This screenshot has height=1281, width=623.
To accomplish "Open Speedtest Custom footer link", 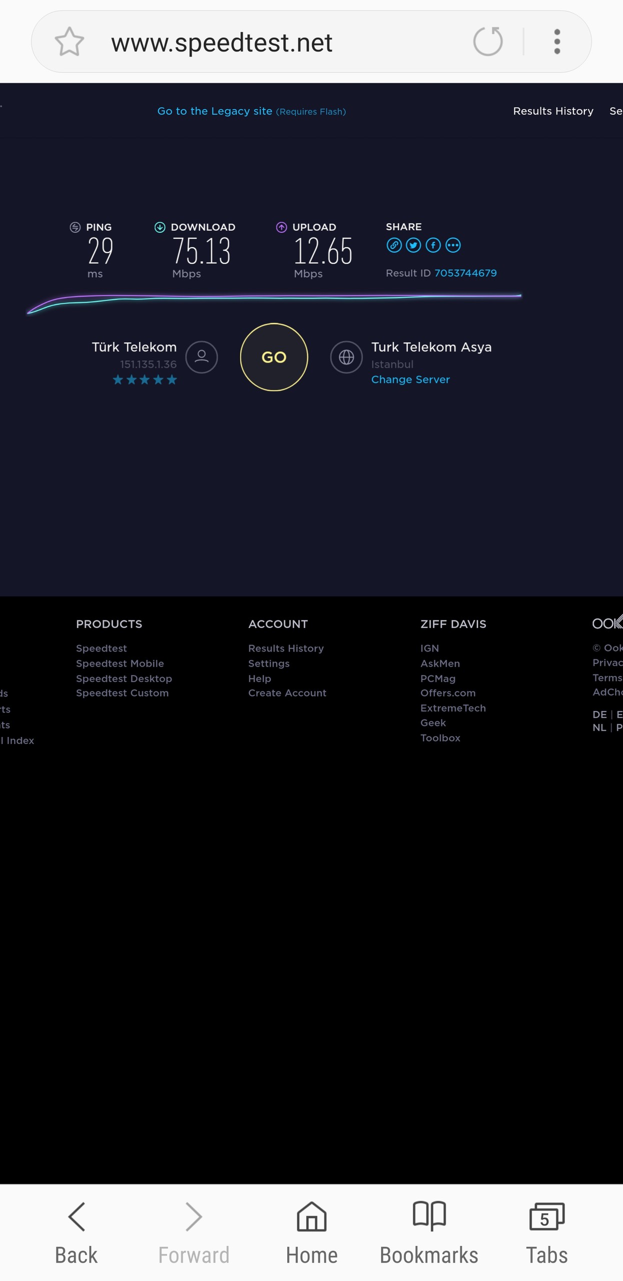I will [122, 693].
